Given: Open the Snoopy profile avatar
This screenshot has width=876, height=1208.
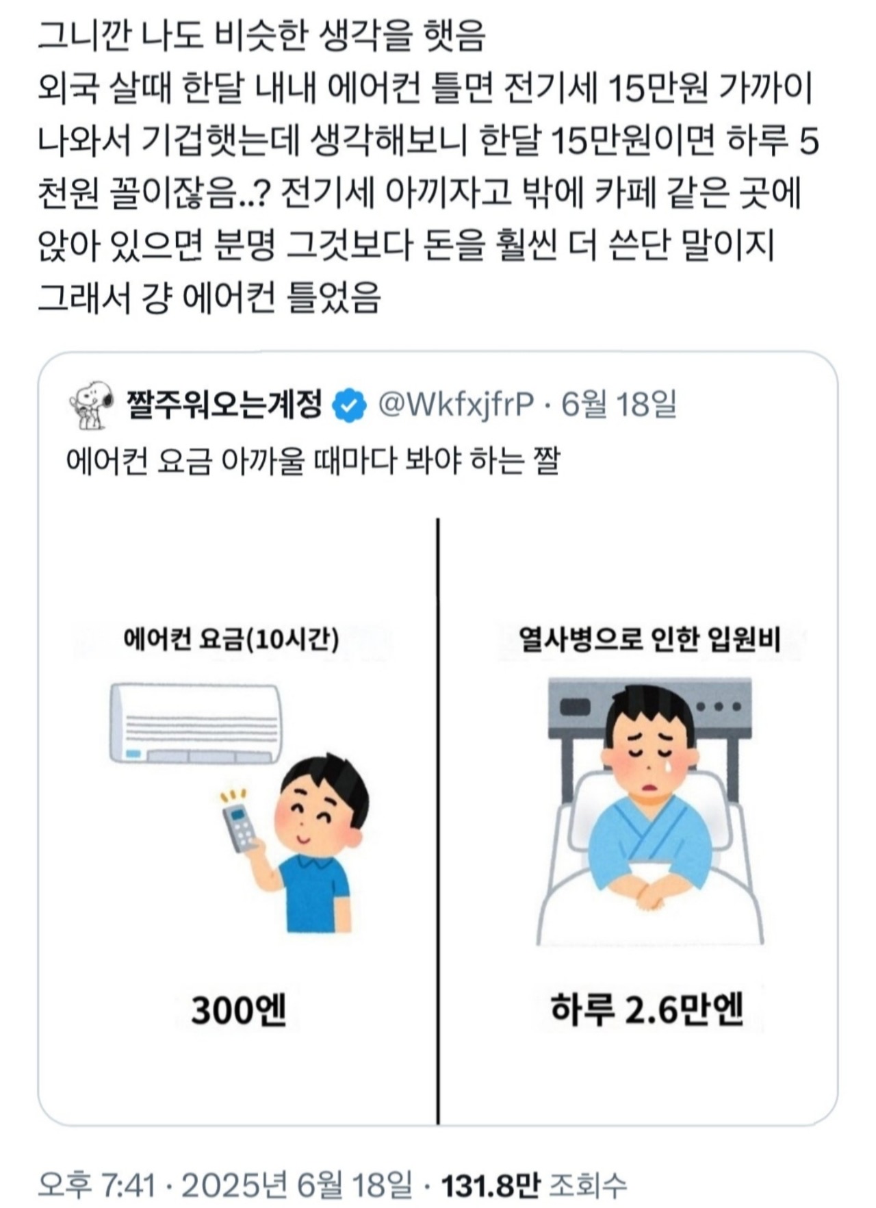Looking at the screenshot, I should click(x=92, y=405).
